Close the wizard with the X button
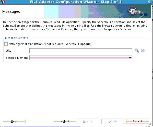 click(x=149, y=2)
